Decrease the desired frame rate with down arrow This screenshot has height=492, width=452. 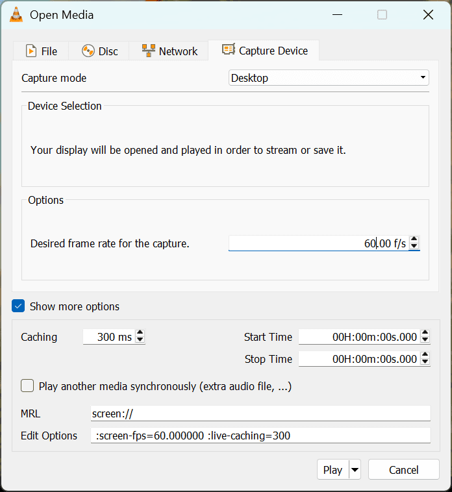414,247
